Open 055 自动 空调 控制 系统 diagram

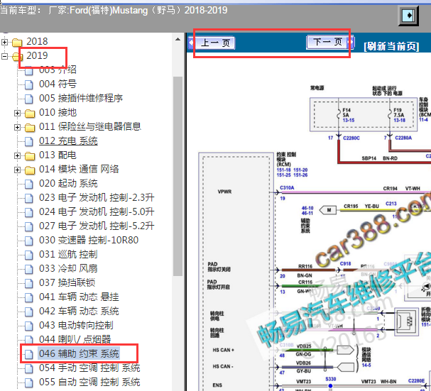pyautogui.click(x=89, y=382)
